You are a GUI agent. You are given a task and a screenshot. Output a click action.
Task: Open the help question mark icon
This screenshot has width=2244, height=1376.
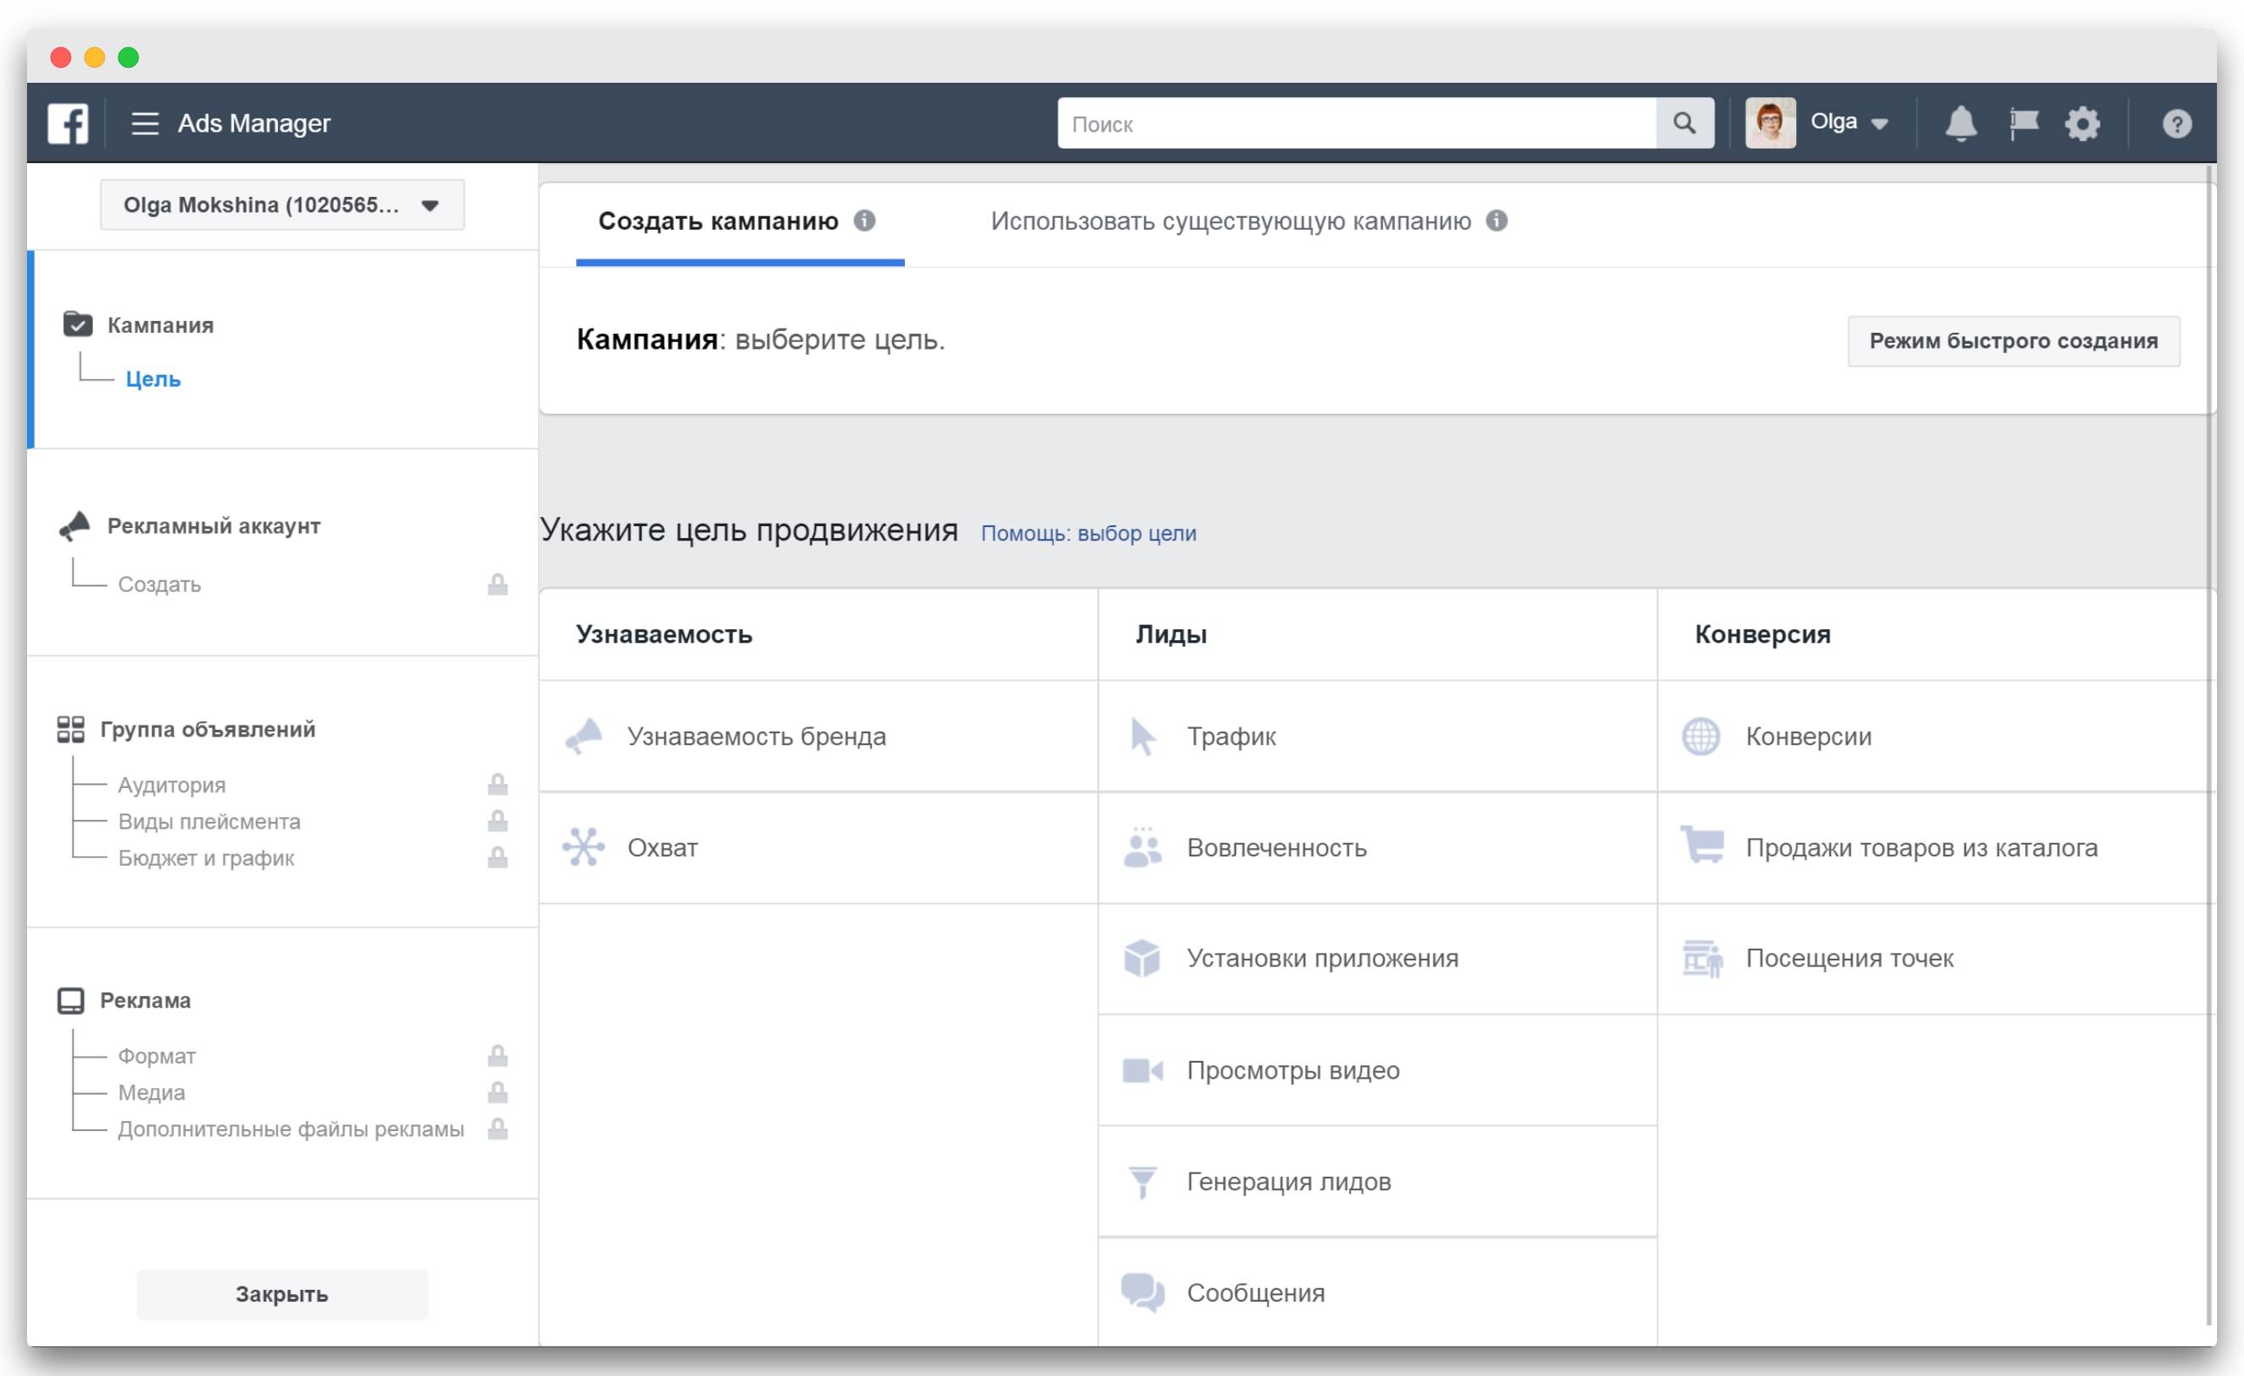coord(2176,123)
